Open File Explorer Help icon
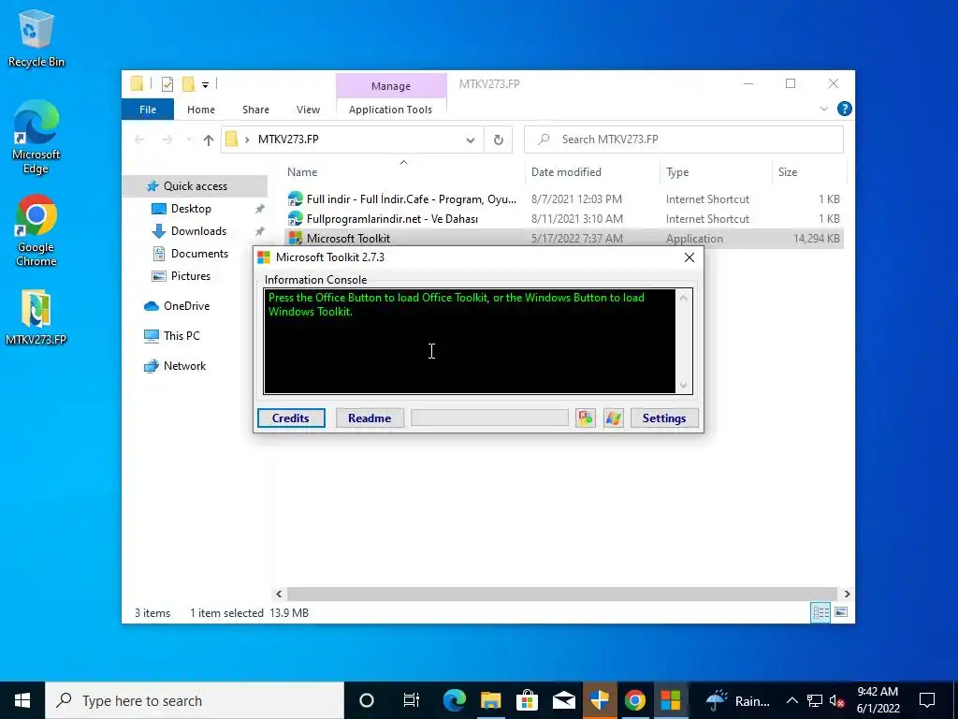Screen dimensions: 958x719 pyautogui.click(x=845, y=109)
